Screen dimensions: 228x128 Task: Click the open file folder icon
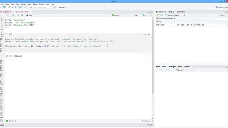(10, 7)
